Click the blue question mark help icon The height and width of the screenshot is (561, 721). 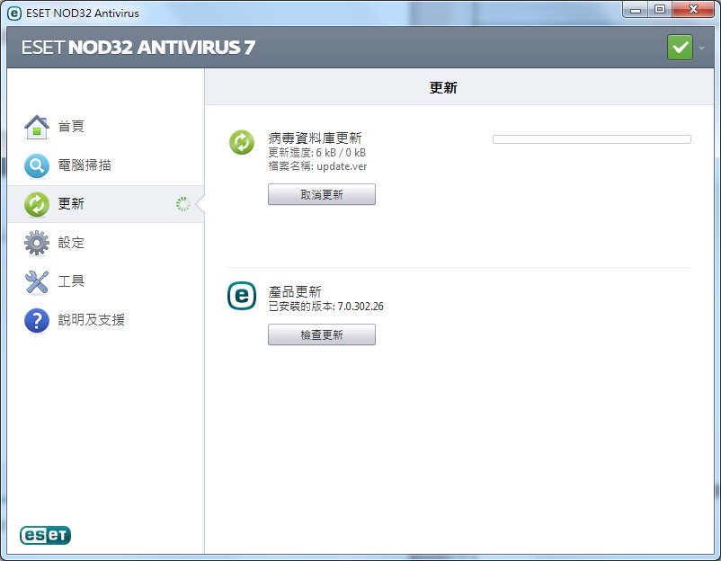[x=37, y=320]
